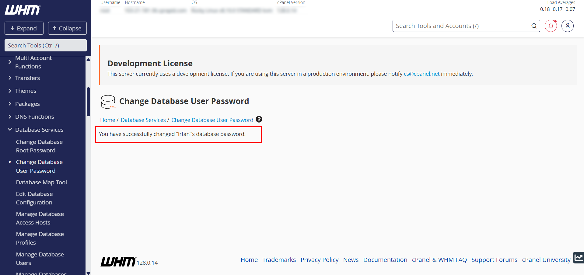Open the Support Forums footer link
The image size is (584, 275).
coord(494,260)
